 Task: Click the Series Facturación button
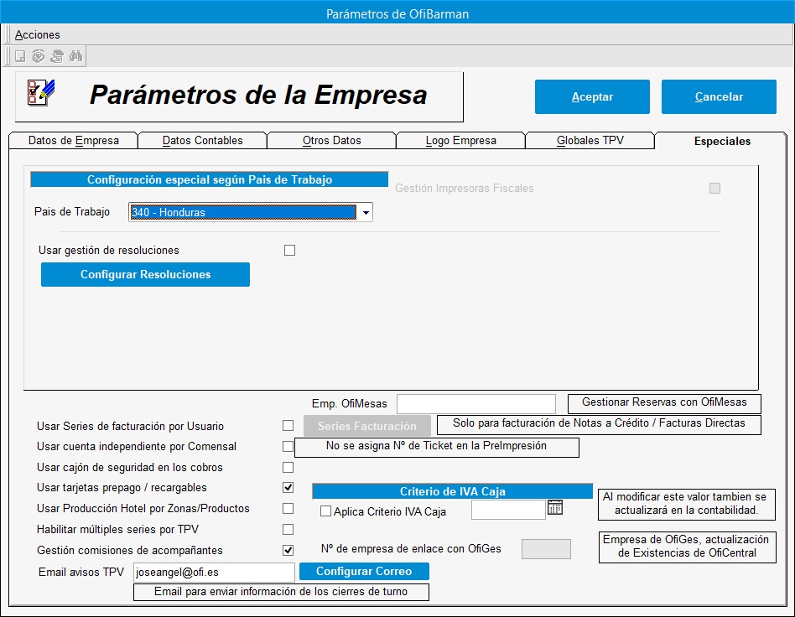tap(367, 426)
